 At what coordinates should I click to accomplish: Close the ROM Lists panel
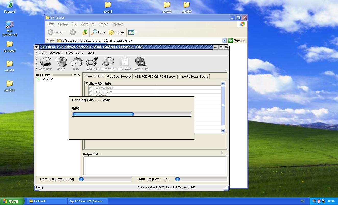(79, 75)
